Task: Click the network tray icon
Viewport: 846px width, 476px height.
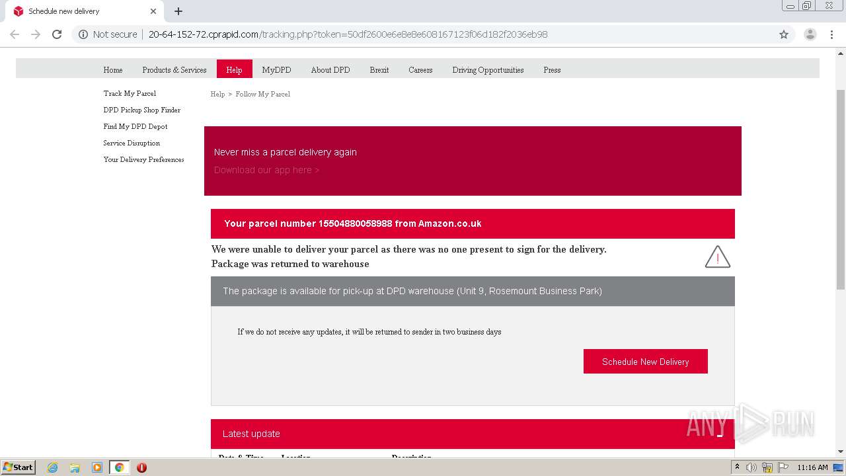Action: pos(767,467)
